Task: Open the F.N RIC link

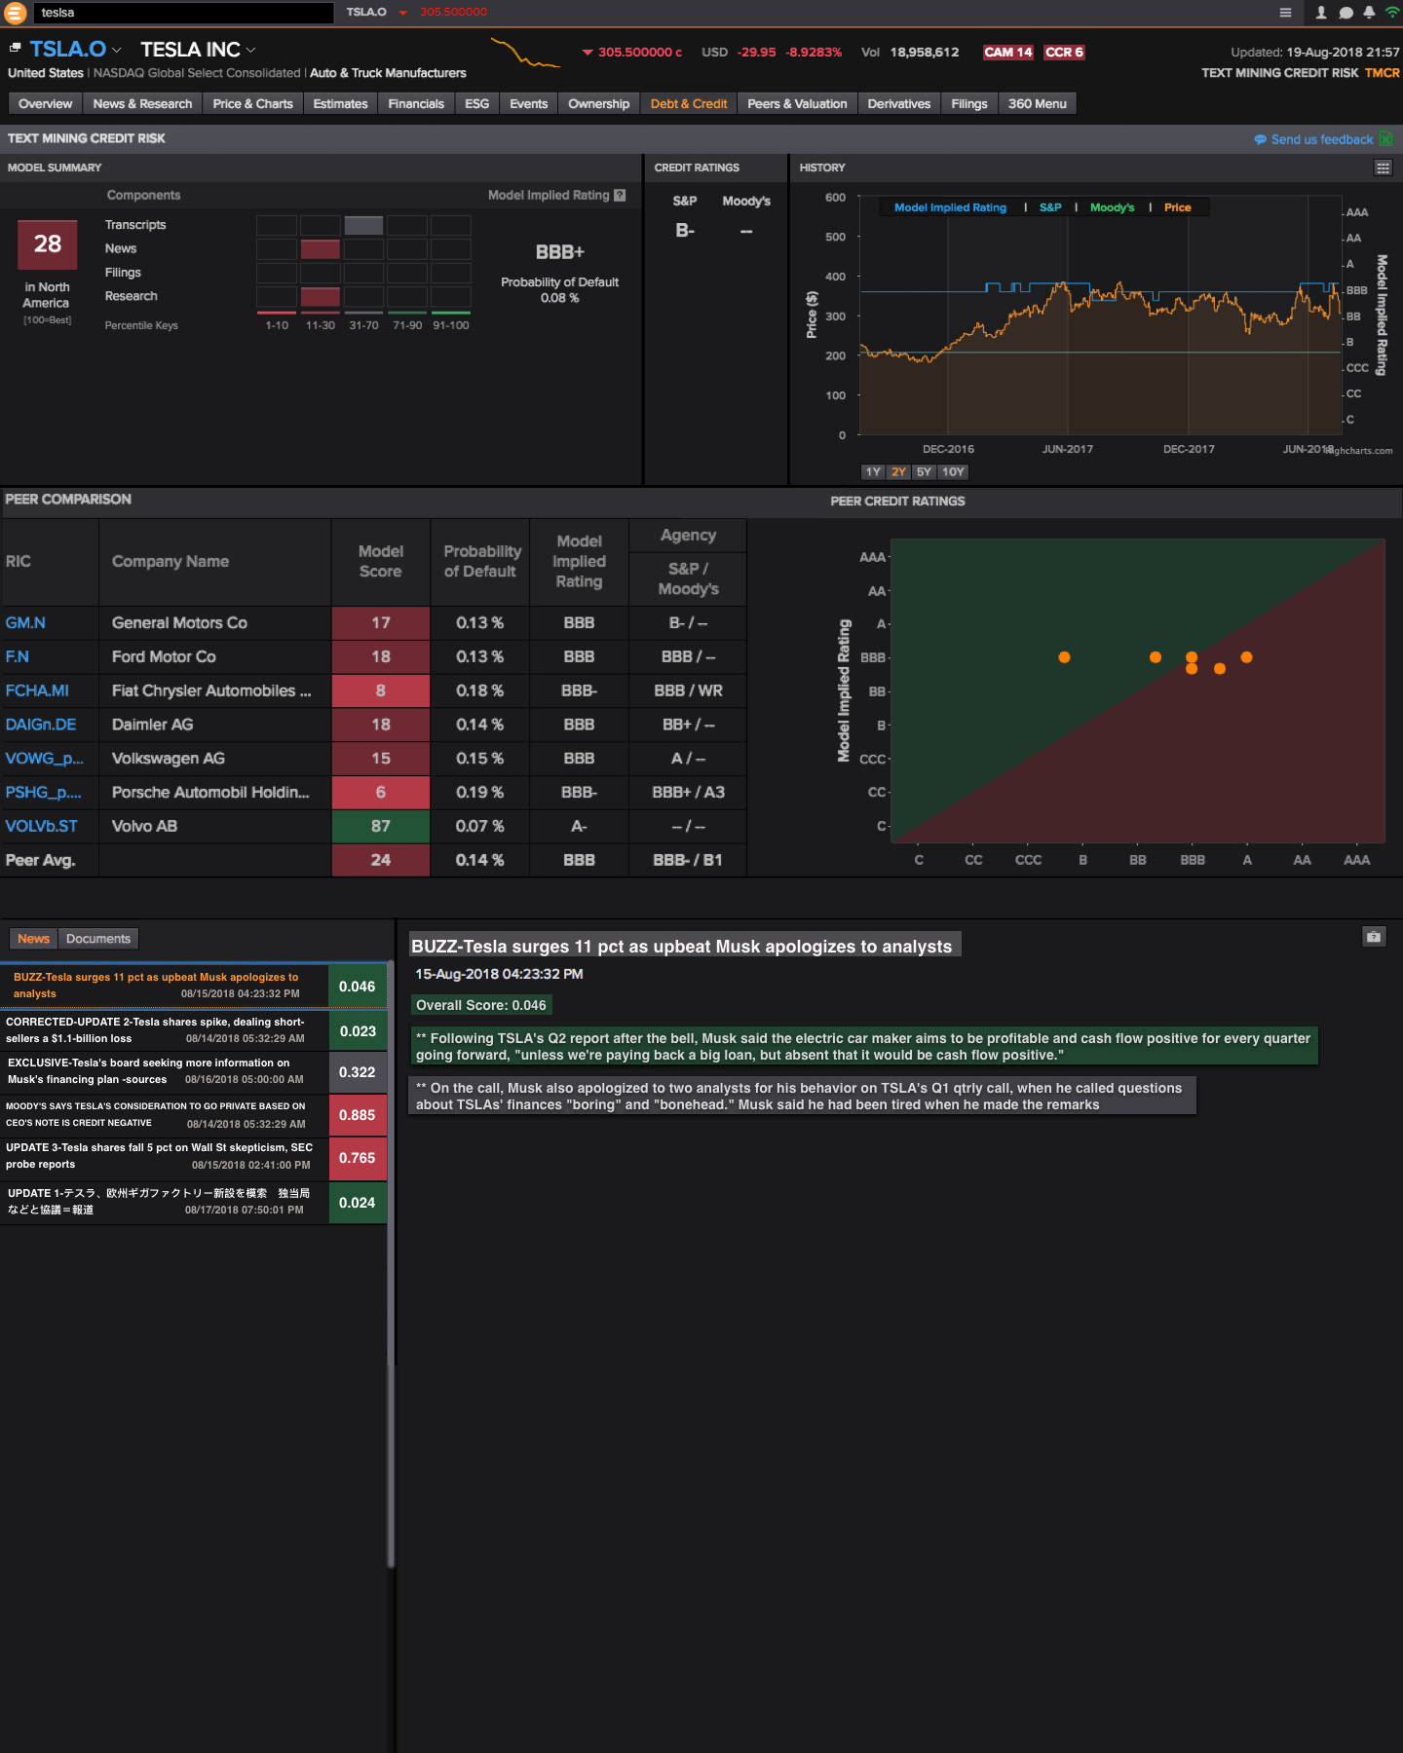Action: click(x=17, y=657)
